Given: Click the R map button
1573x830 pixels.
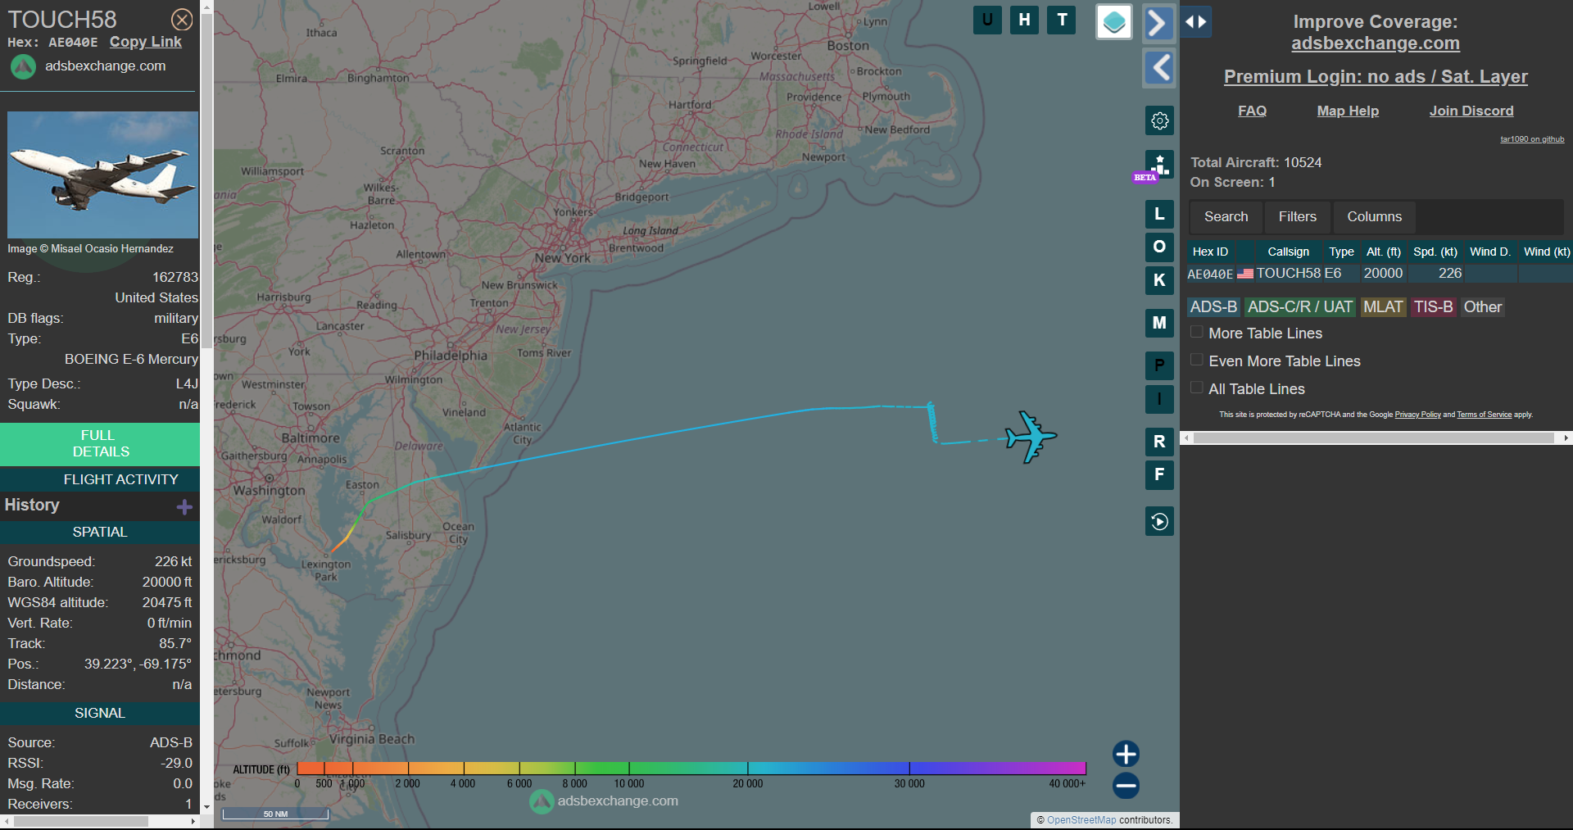Looking at the screenshot, I should point(1159,442).
